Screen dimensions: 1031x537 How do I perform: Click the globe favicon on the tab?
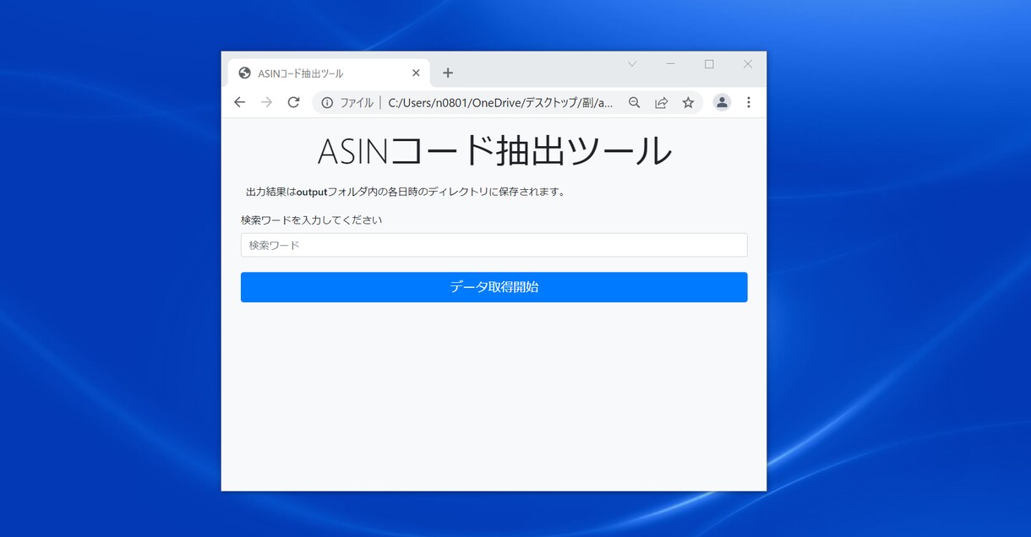tap(245, 73)
